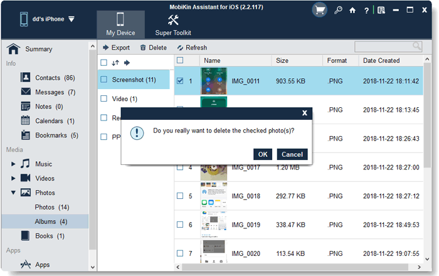This screenshot has height=276, width=439.
Task: Check the IMG_0020 row checkbox
Action: 180,253
